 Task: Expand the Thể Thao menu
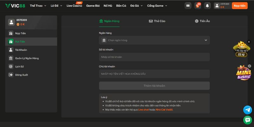pyautogui.click(x=38, y=6)
